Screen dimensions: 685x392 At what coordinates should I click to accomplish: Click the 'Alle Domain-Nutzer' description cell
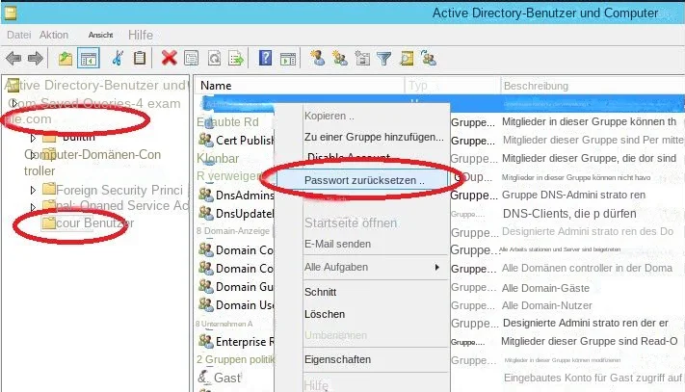[547, 305]
